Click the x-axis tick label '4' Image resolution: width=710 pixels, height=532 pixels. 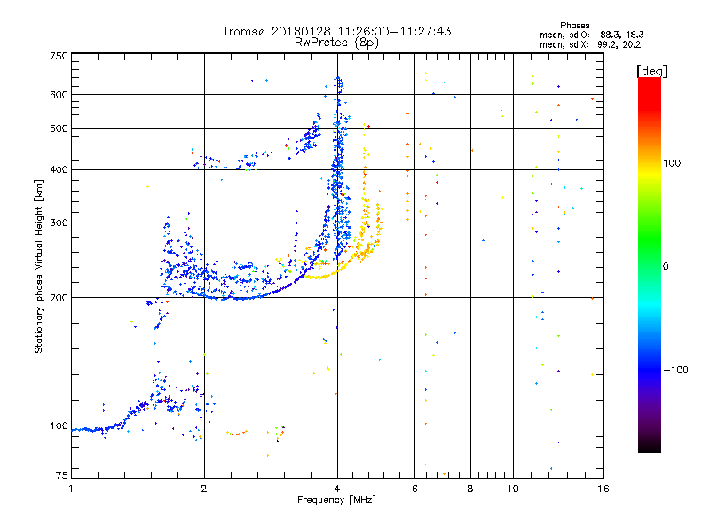coord(337,489)
